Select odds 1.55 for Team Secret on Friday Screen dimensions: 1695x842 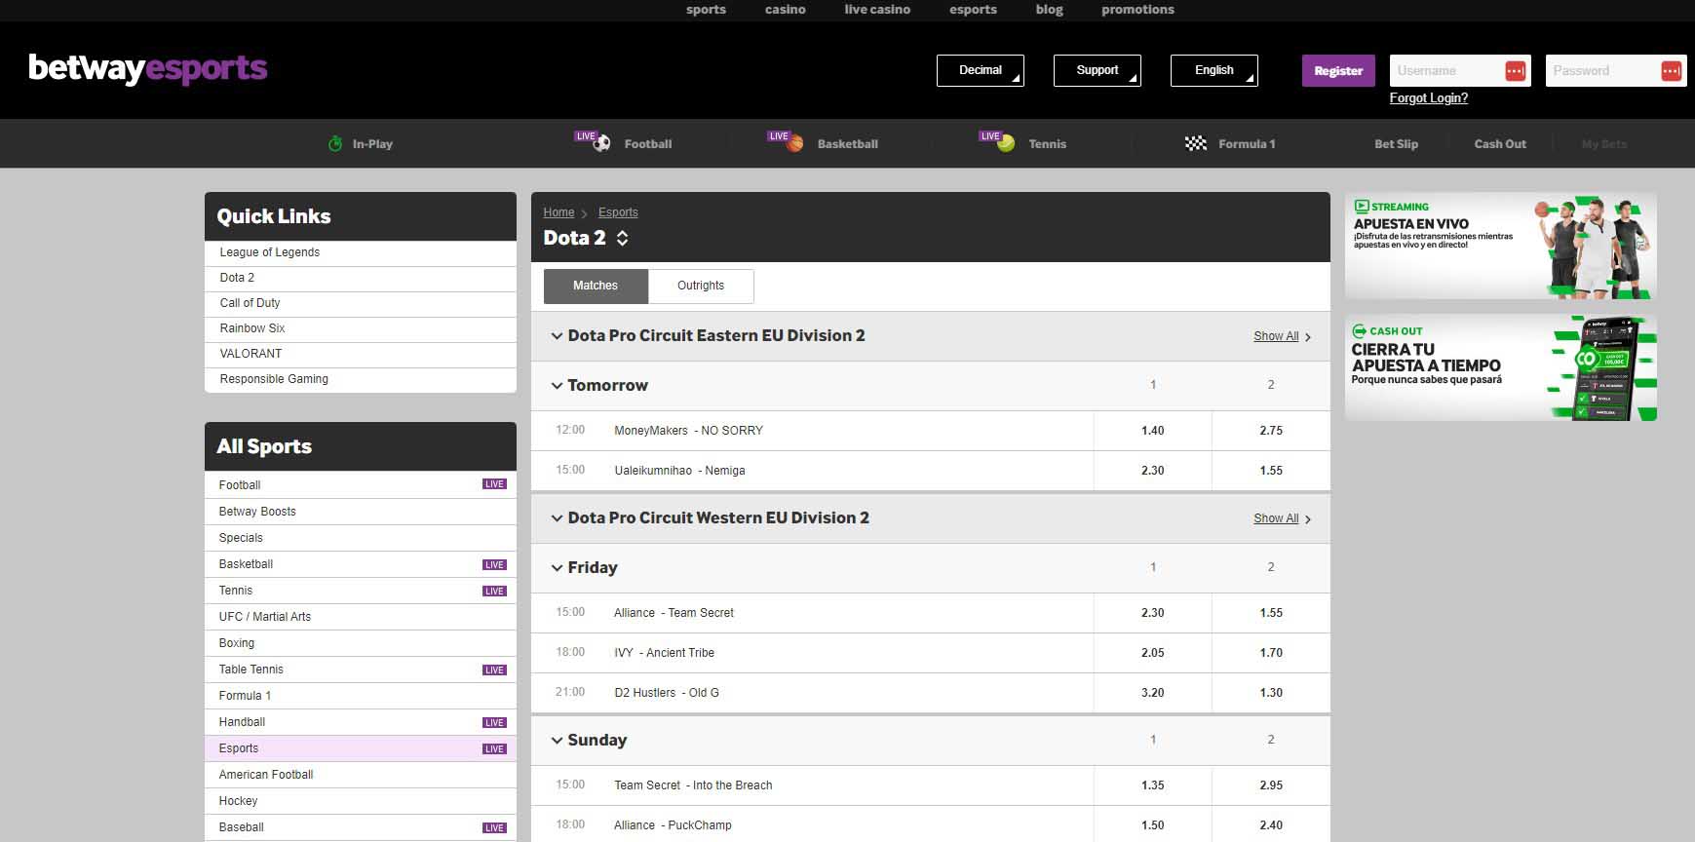pyautogui.click(x=1271, y=613)
